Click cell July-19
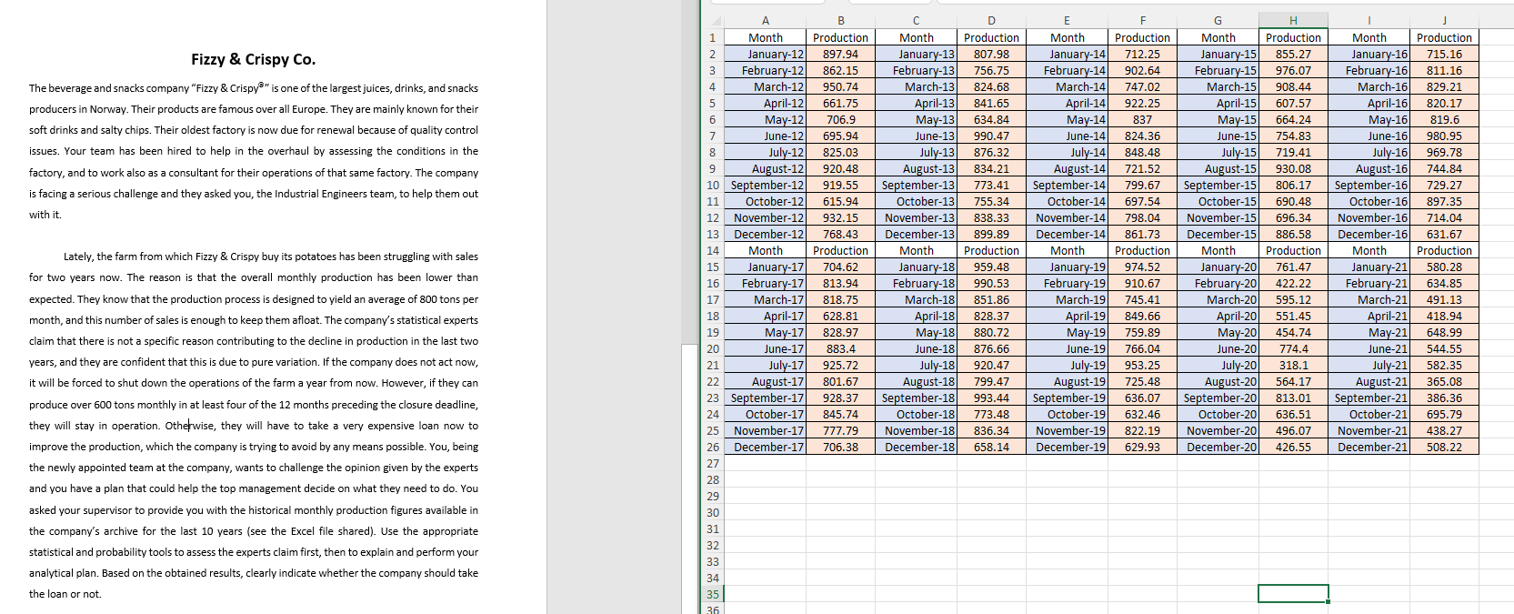 pyautogui.click(x=1067, y=365)
